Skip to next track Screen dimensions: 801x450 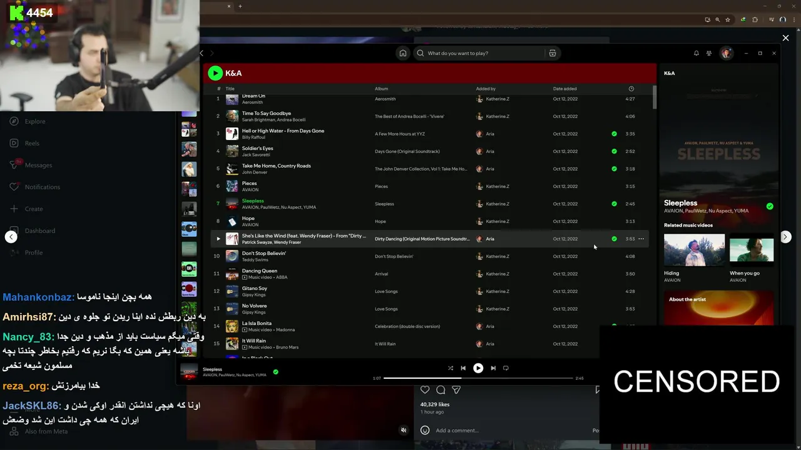click(x=493, y=368)
